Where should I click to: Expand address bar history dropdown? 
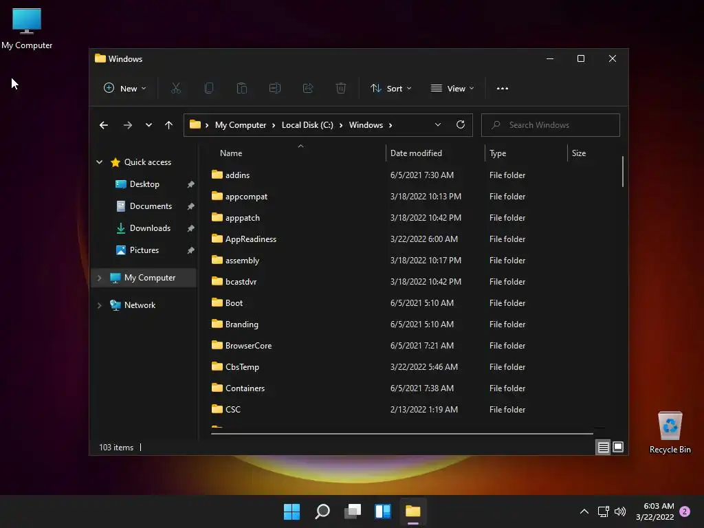(x=438, y=125)
